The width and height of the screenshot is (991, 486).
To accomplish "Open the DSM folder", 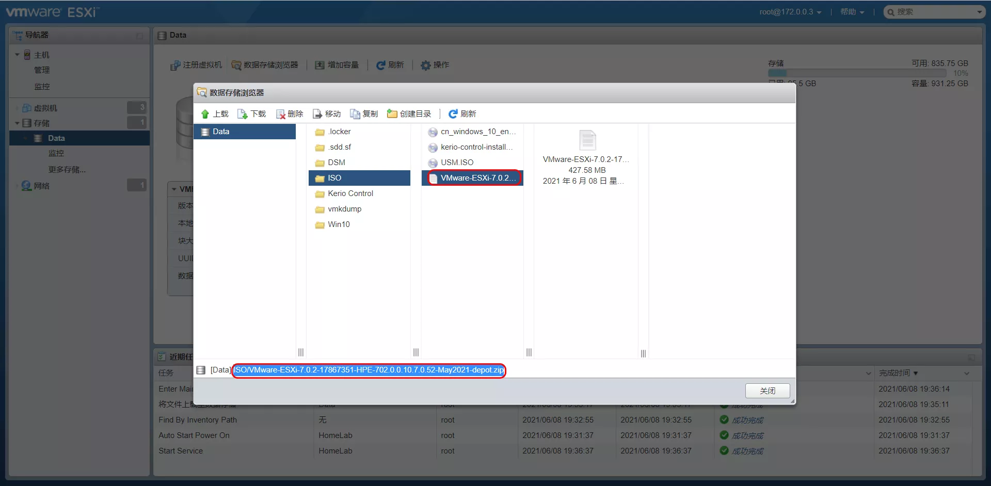I will click(336, 163).
